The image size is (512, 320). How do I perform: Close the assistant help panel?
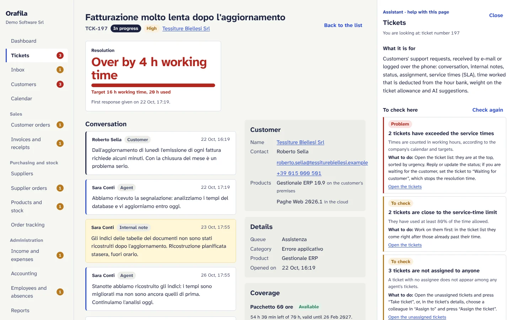click(x=496, y=15)
